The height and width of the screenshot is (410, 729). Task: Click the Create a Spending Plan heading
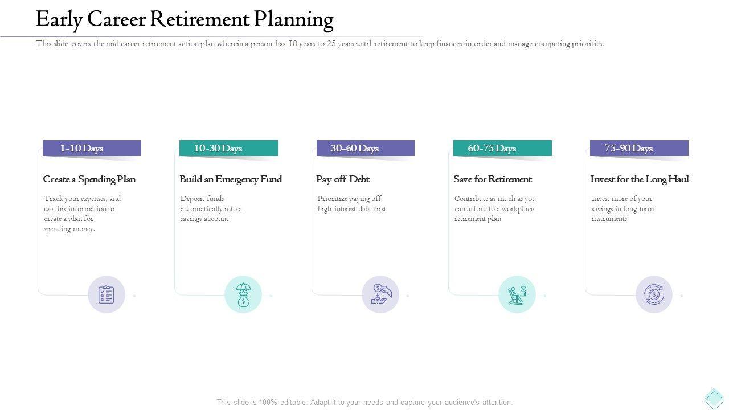coord(89,179)
